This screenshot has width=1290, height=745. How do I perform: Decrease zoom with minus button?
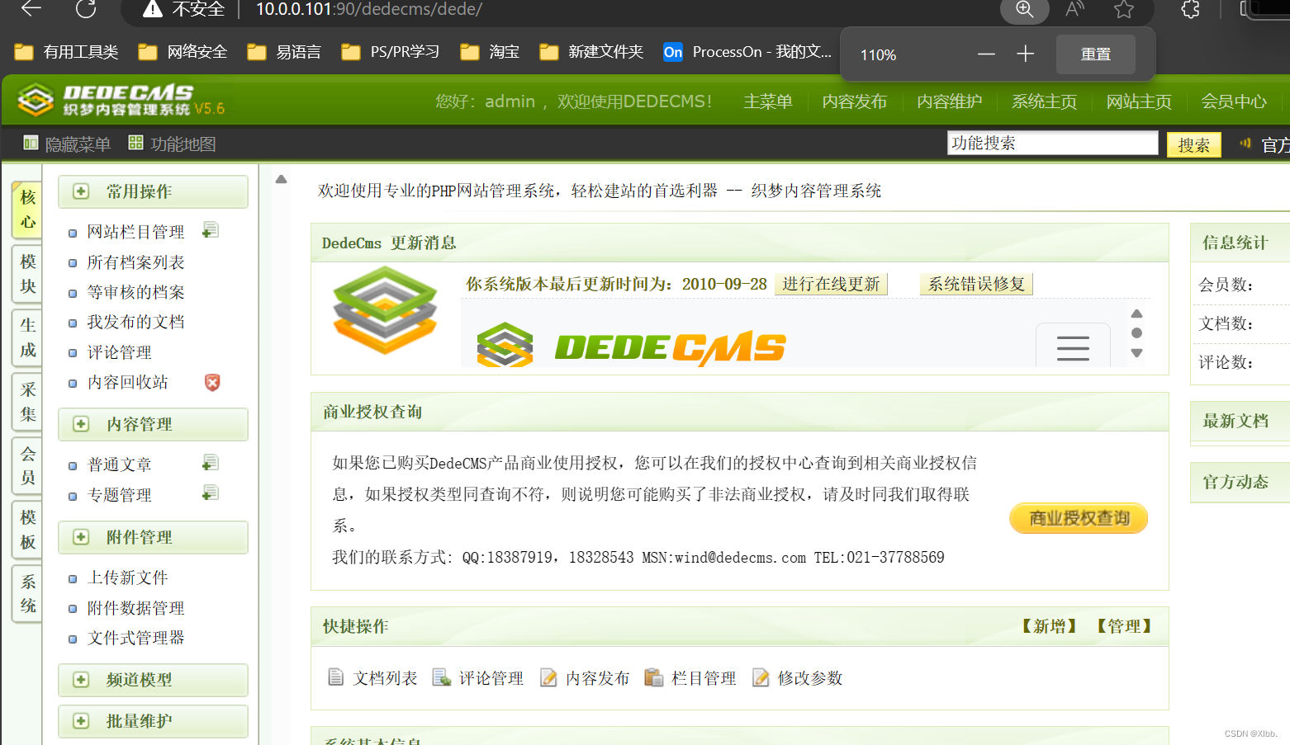click(986, 54)
